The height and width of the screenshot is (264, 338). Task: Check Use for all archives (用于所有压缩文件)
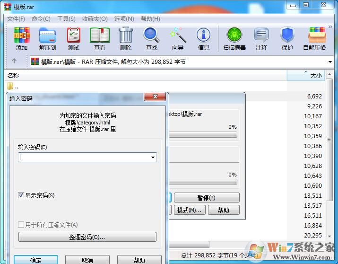click(x=21, y=225)
